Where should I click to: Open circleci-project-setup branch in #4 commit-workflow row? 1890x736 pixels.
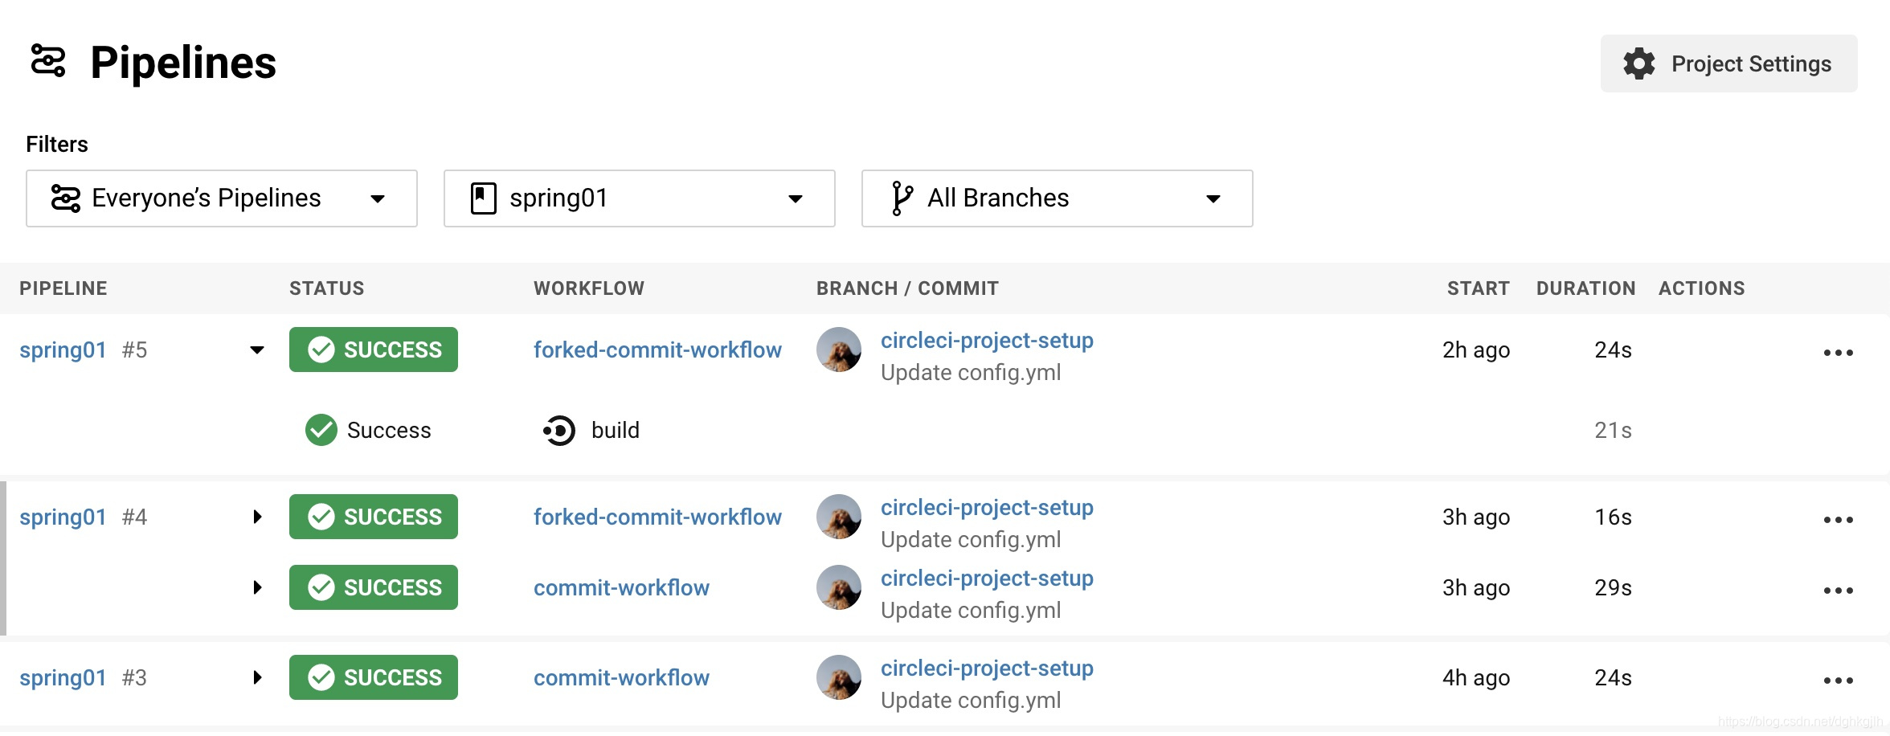coord(987,579)
